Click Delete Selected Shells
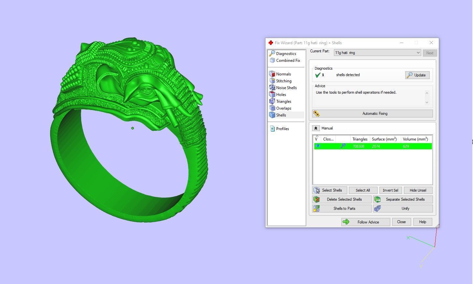This screenshot has height=284, width=473. coord(342,199)
